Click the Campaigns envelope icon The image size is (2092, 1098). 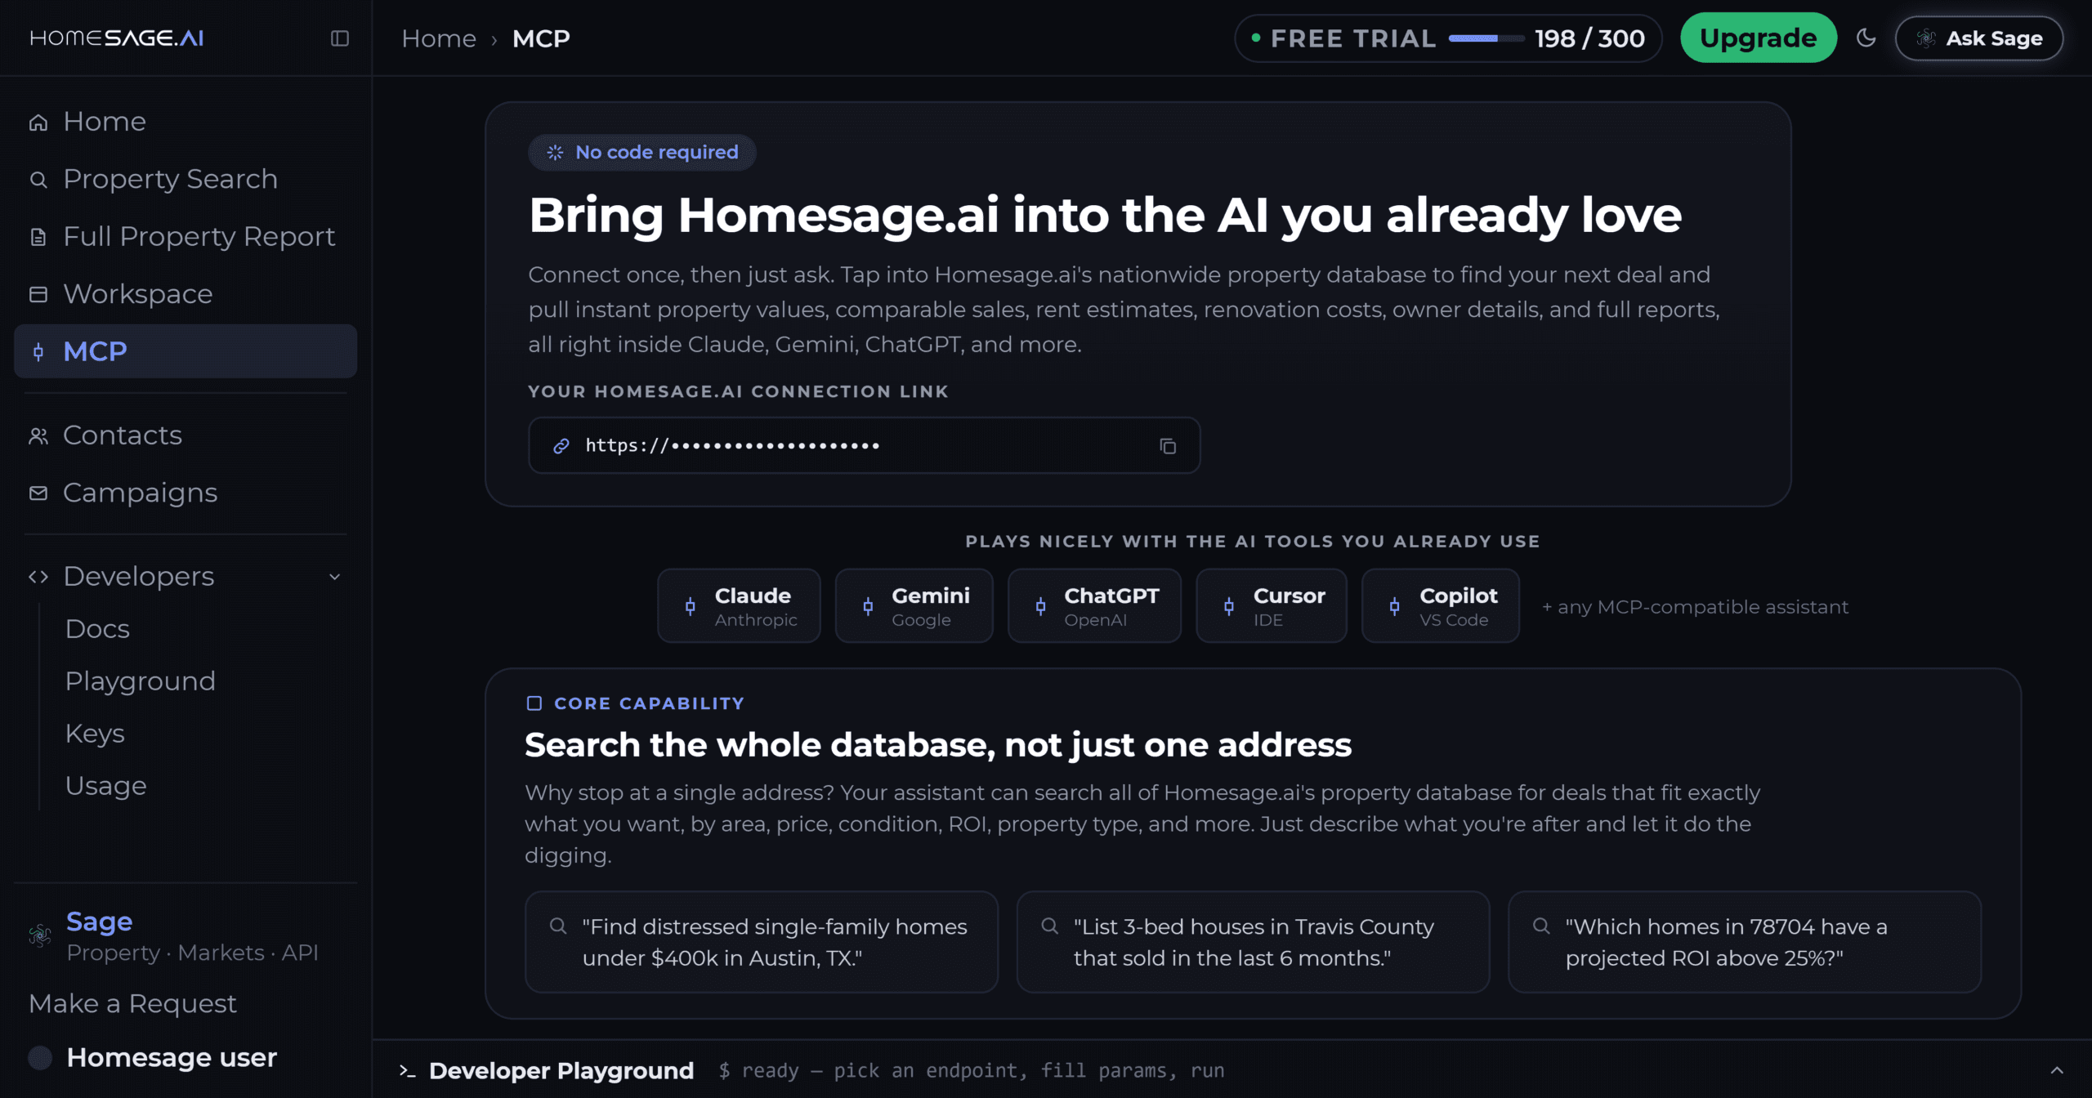point(38,493)
